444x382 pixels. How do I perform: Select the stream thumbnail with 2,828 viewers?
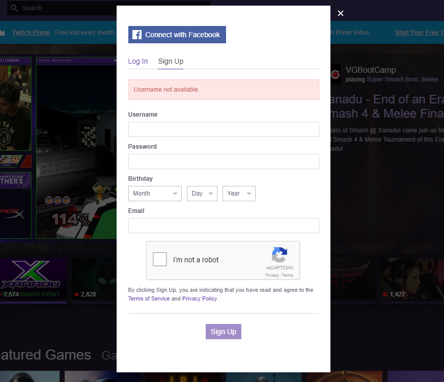click(94, 279)
